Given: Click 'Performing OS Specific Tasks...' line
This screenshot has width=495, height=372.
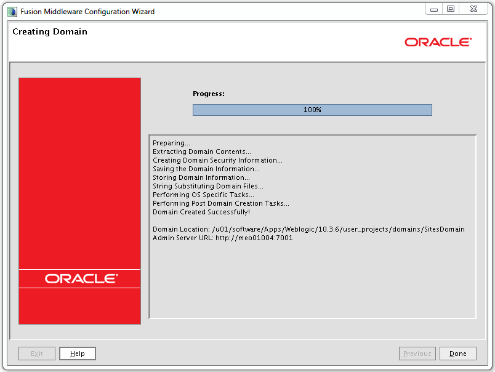Looking at the screenshot, I should point(203,195).
